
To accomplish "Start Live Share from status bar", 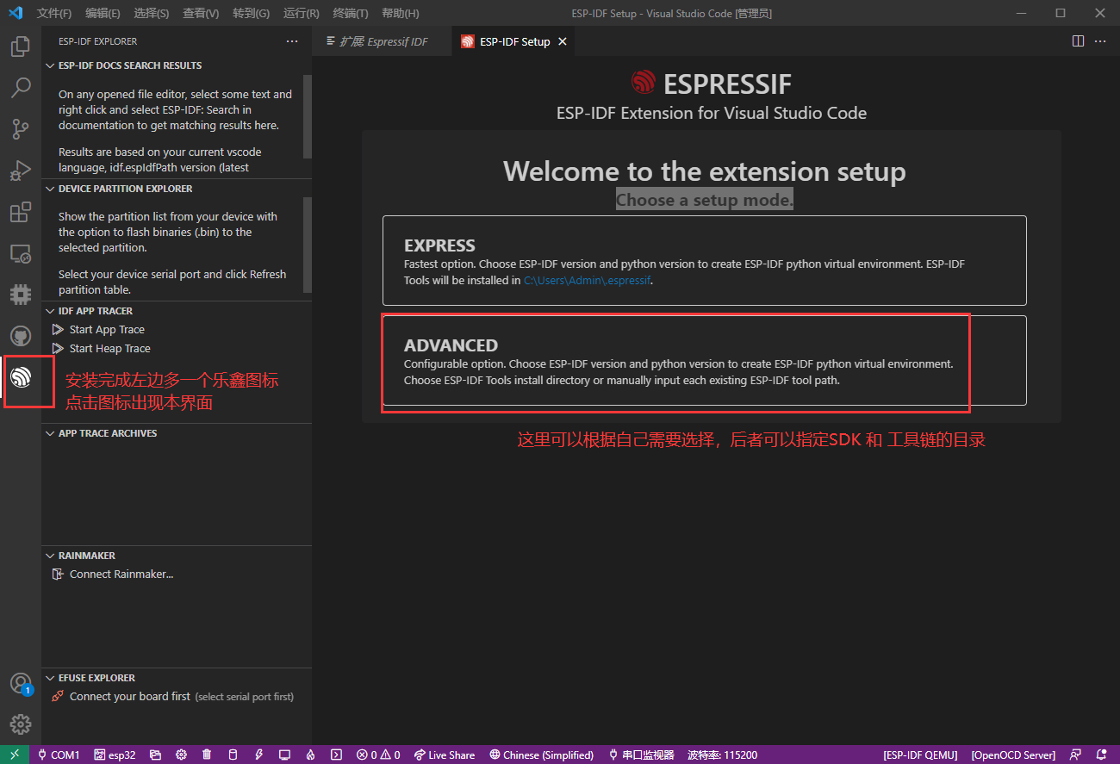I will click(x=444, y=755).
